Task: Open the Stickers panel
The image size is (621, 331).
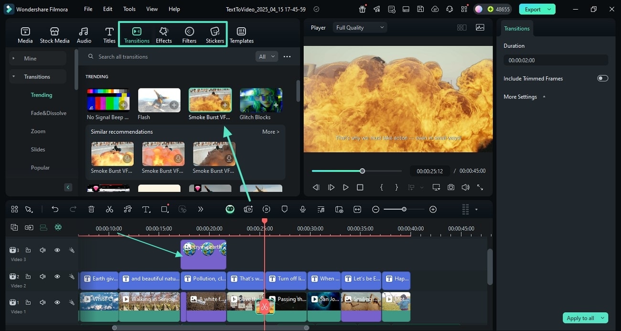Action: [215, 35]
